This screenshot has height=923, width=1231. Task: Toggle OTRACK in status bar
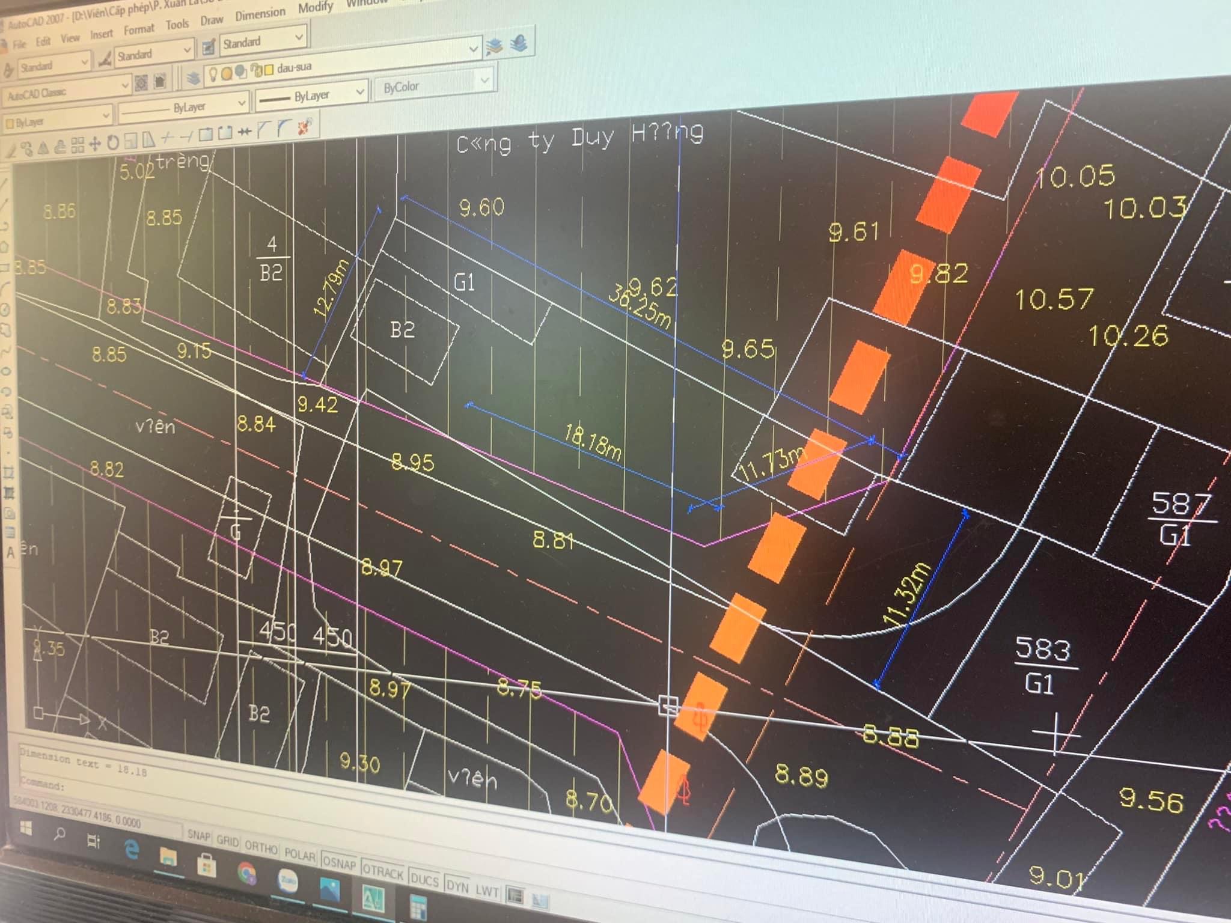pos(383,871)
